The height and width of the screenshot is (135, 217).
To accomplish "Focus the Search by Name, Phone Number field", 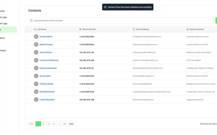I will (x=120, y=21).
